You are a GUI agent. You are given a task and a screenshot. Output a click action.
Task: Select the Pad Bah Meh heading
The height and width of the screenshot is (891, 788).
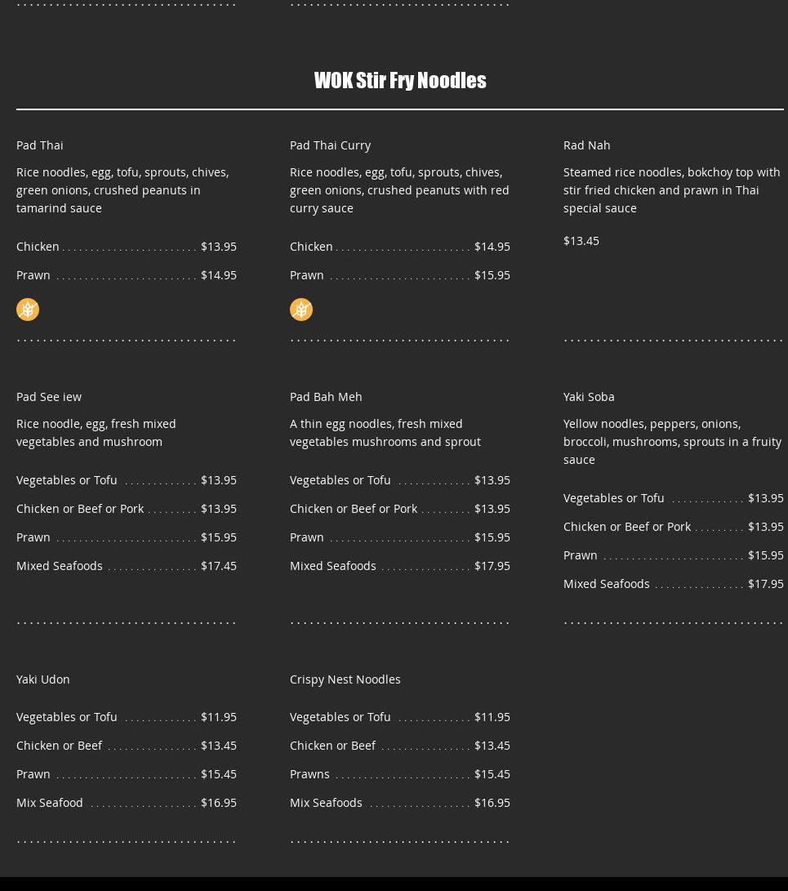(326, 397)
